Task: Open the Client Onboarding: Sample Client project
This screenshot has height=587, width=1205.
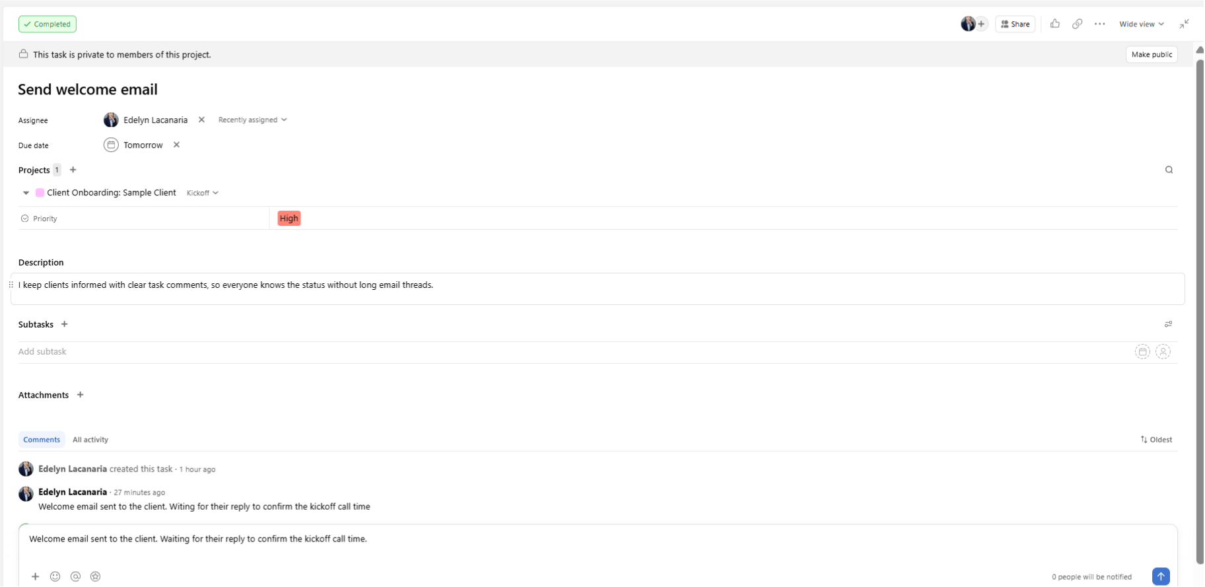Action: click(112, 193)
